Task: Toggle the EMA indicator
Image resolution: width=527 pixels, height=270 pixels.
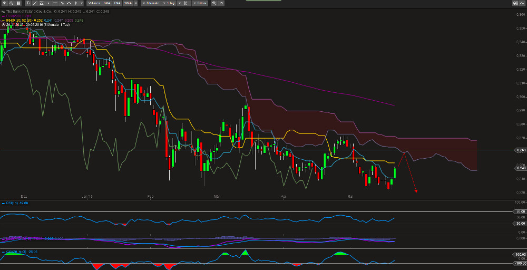Action: [118, 3]
